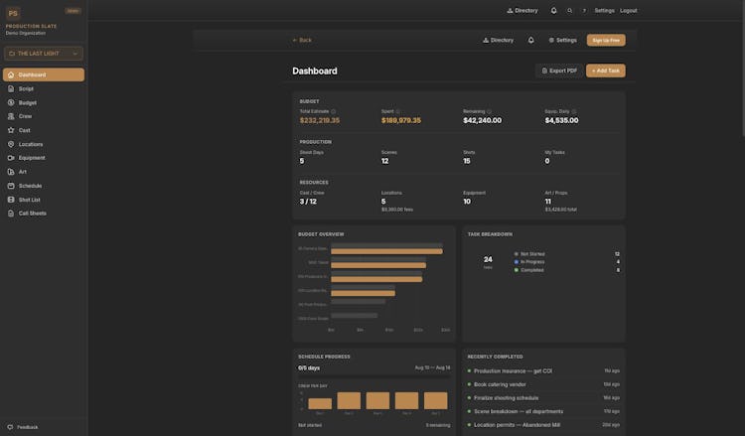Click the Day 3 crew bar
Viewport: 745px width, 436px height.
click(x=377, y=400)
